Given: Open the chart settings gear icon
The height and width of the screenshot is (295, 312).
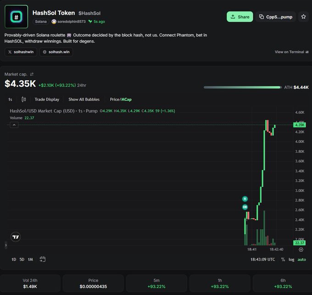Looking at the screenshot, I should pyautogui.click(x=301, y=250).
